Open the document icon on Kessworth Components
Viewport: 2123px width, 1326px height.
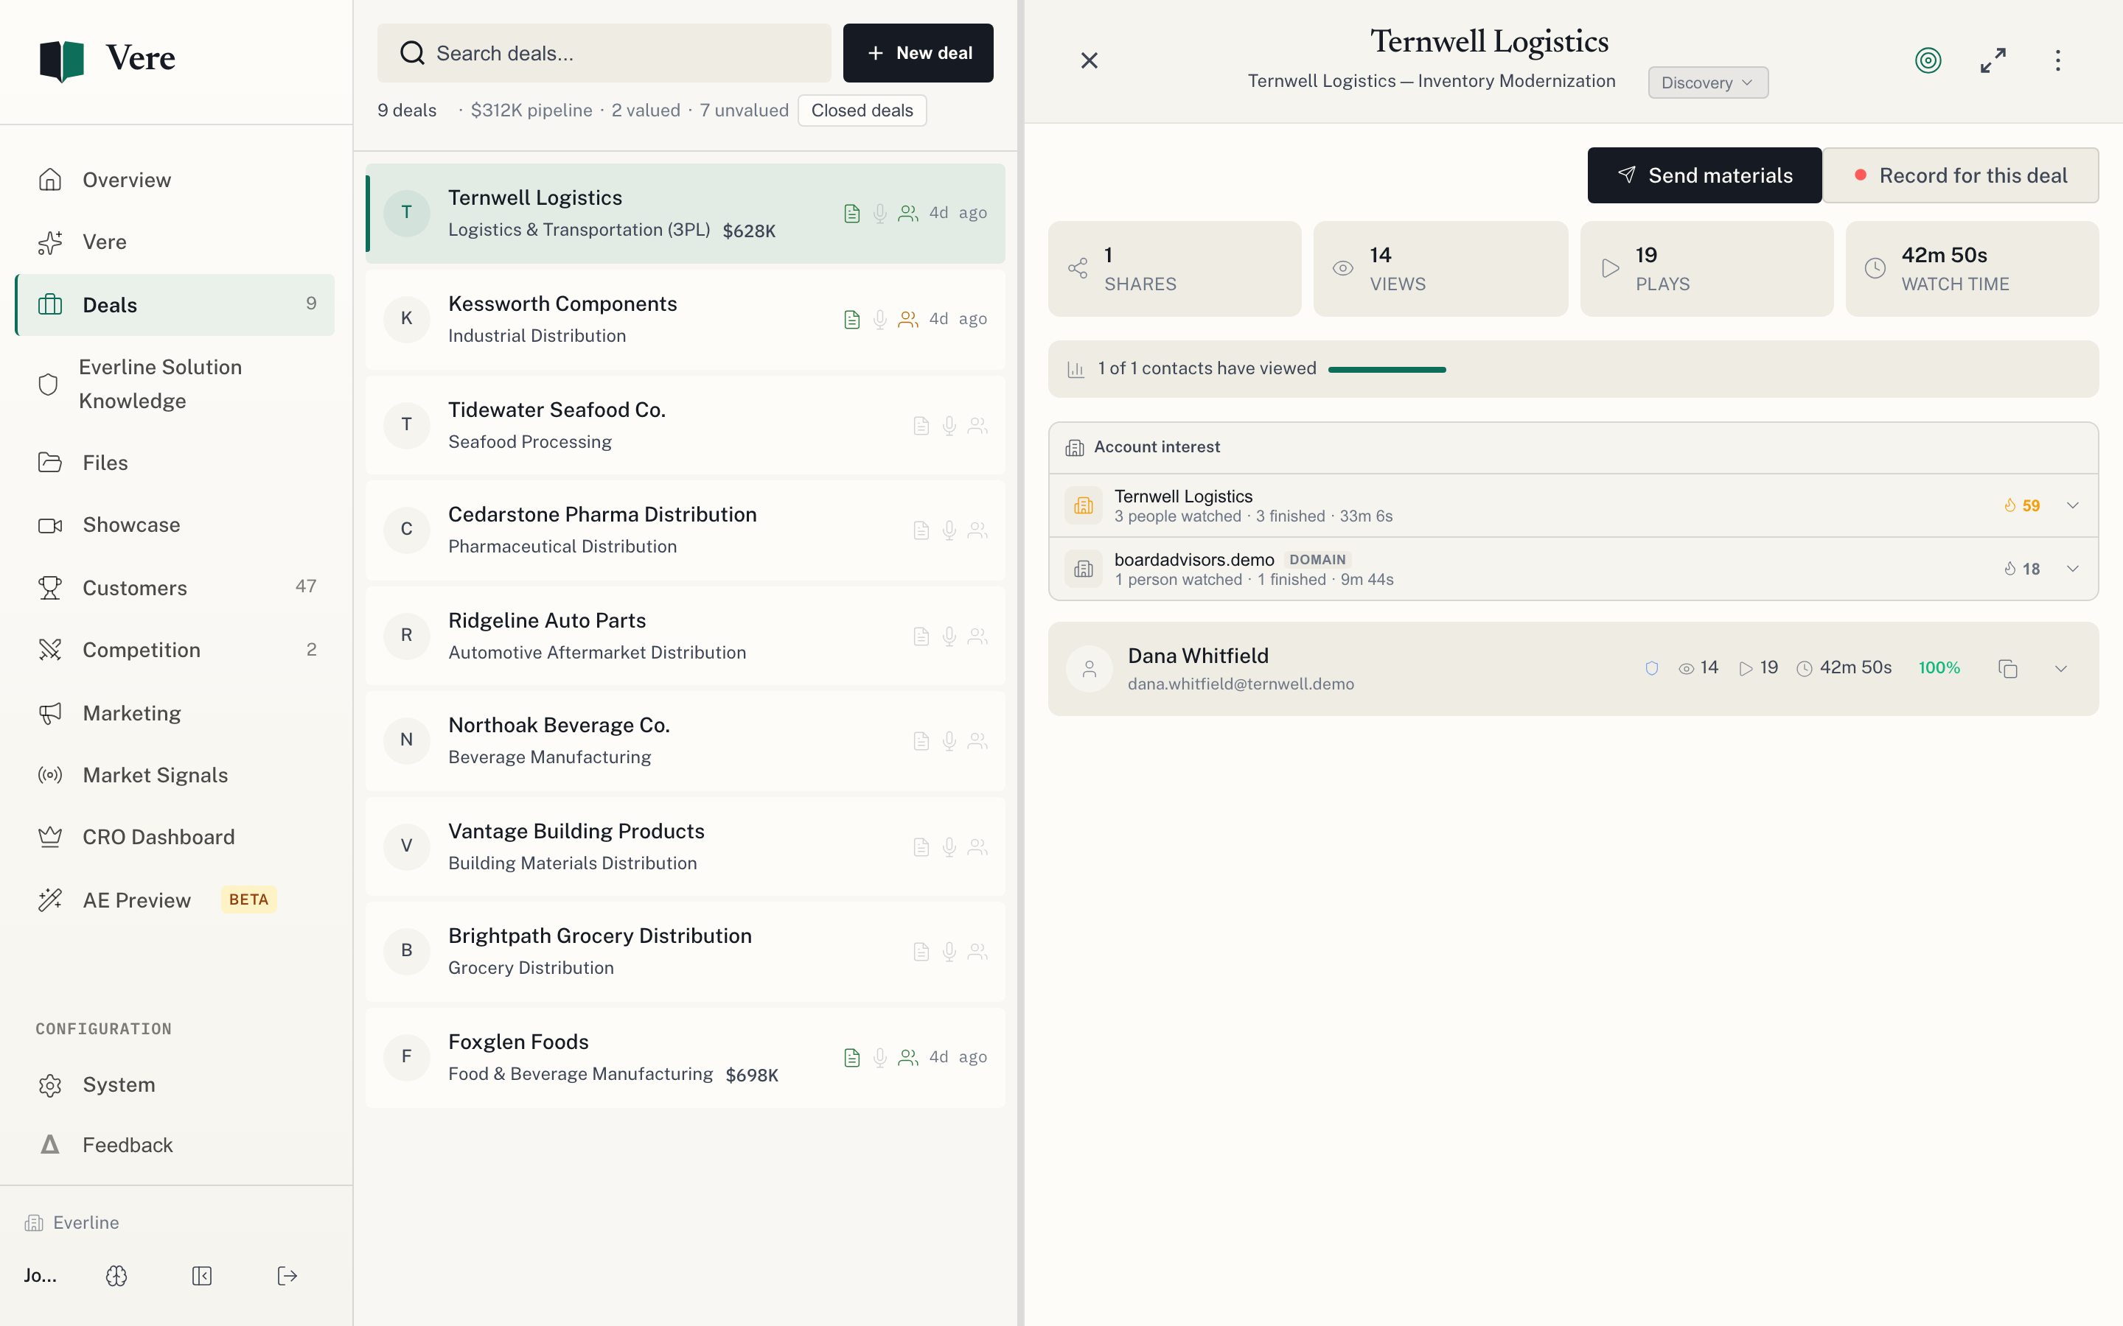(x=852, y=319)
